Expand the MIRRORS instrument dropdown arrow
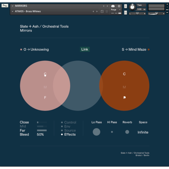Viewport: 169px width, 169px height. click(12, 6)
